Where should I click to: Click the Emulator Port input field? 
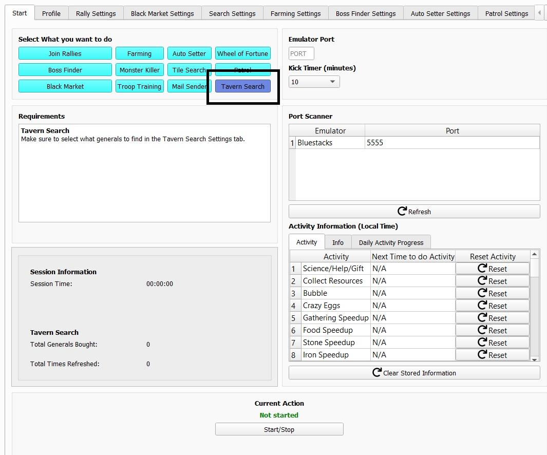pos(301,53)
